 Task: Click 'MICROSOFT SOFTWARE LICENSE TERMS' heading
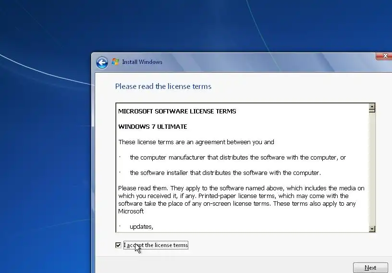177,112
